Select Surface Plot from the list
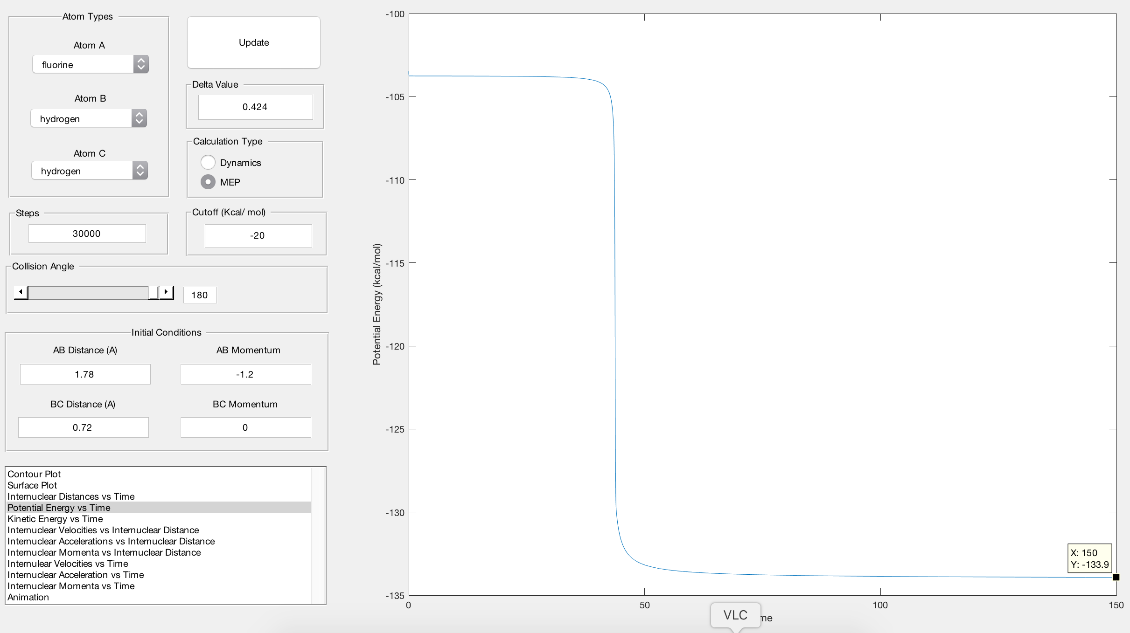The height and width of the screenshot is (633, 1130). [x=32, y=485]
